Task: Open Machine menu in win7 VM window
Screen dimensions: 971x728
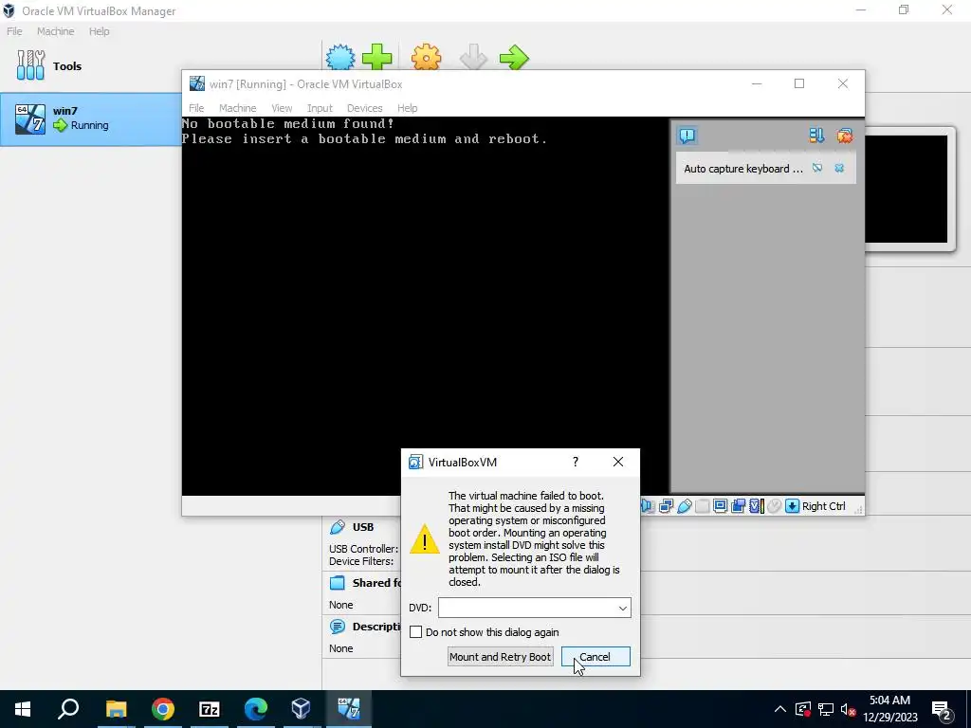Action: pyautogui.click(x=237, y=108)
